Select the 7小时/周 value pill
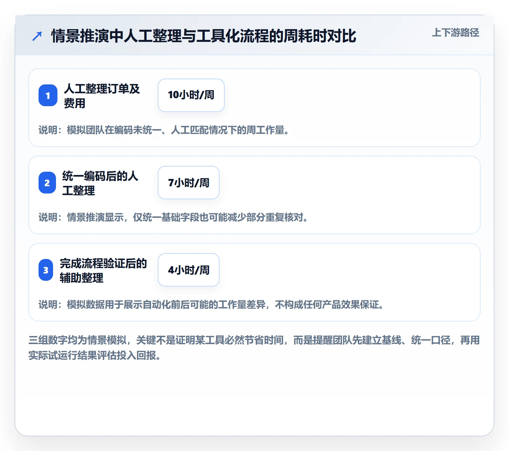 189,183
